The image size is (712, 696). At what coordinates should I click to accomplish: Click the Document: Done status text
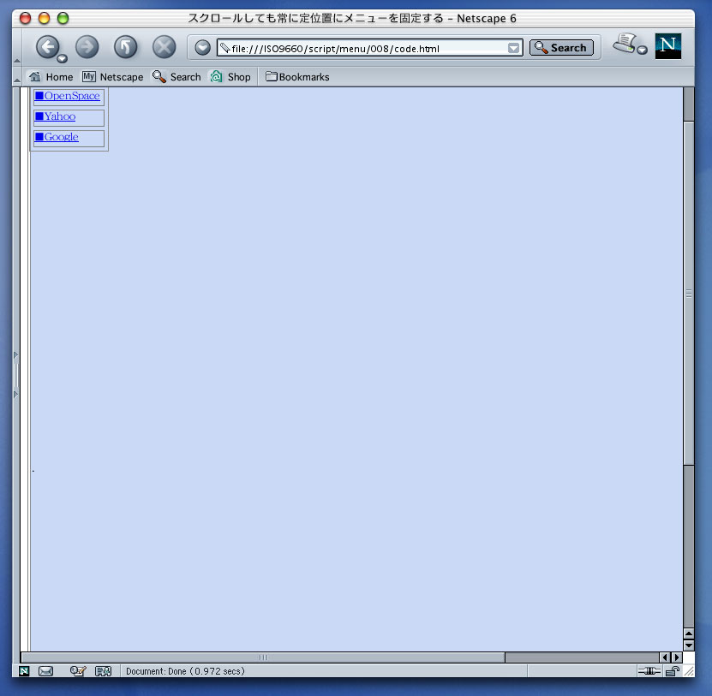point(185,671)
